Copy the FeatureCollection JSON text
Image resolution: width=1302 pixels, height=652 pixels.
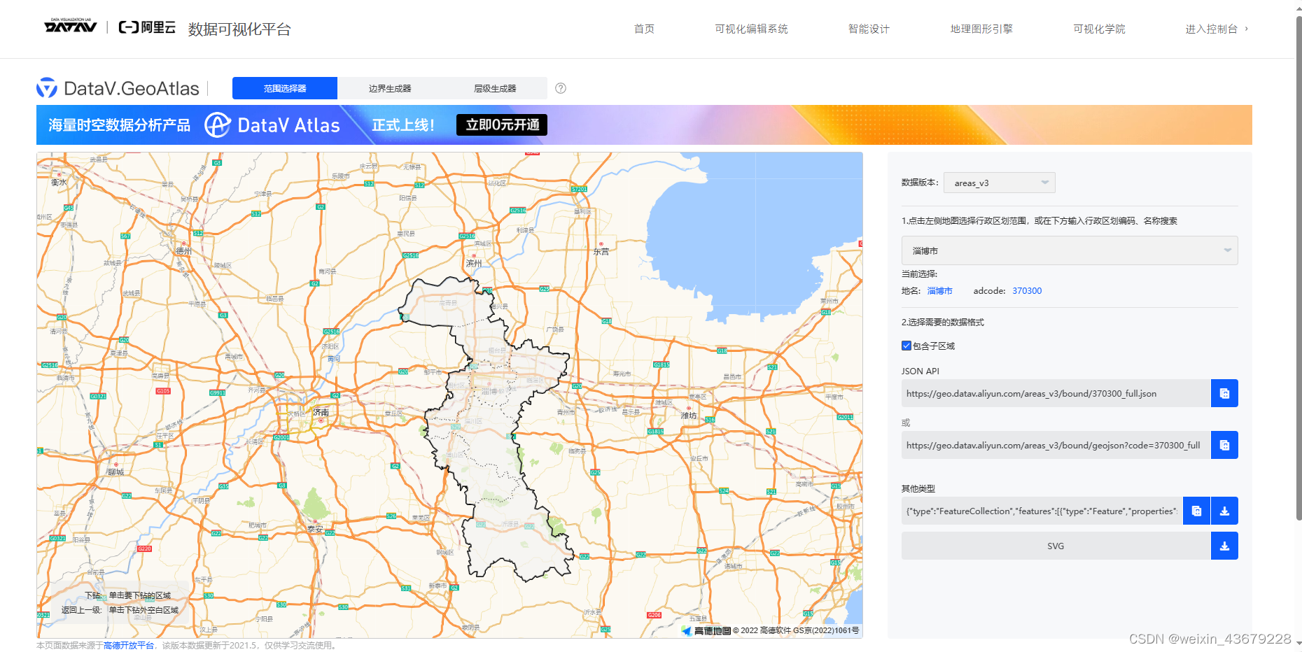(1196, 511)
